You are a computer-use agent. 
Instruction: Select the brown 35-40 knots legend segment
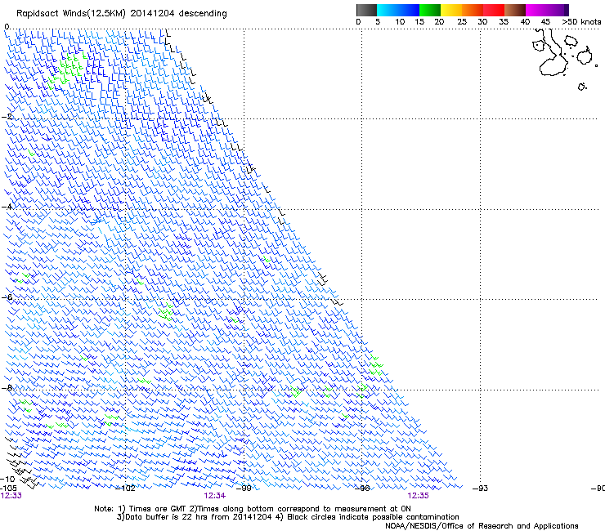click(515, 10)
